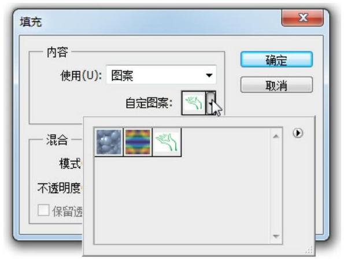Open the 使用(U) dropdown arrow
The image size is (344, 265).
tap(209, 75)
